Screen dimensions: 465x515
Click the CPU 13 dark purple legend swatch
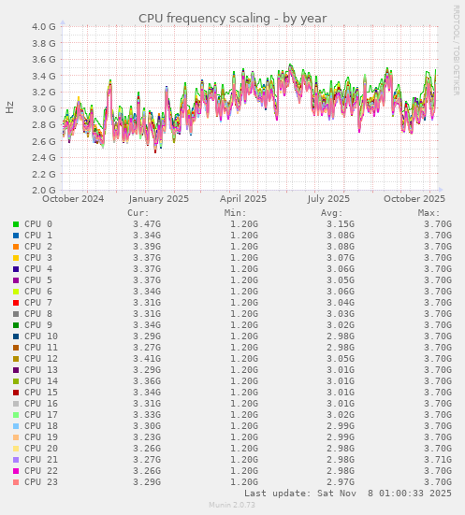[x=16, y=370]
